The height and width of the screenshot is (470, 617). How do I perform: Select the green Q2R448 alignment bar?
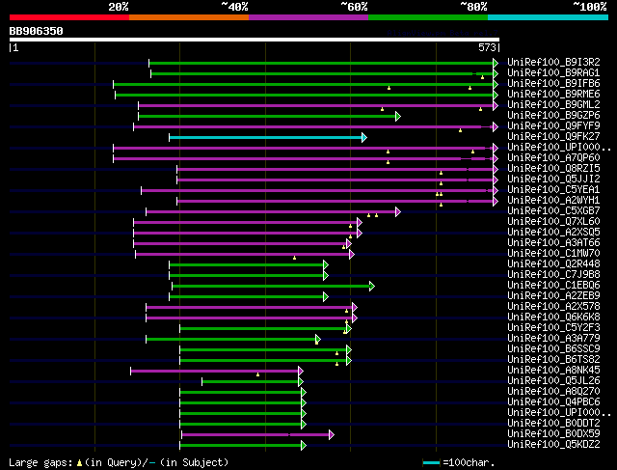(247, 265)
